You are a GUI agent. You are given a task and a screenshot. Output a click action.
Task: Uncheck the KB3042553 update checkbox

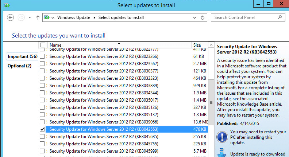tap(42, 129)
